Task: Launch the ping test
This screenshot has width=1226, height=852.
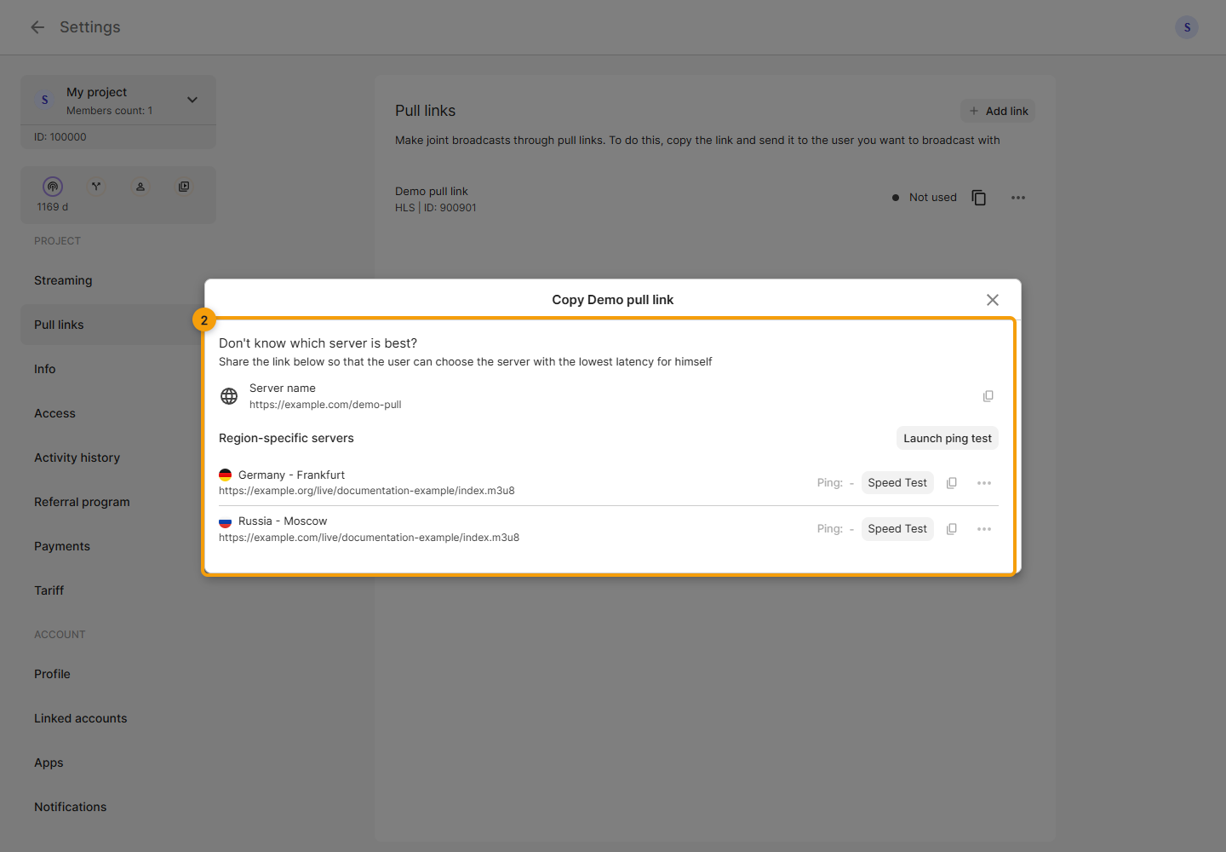Action: (948, 438)
